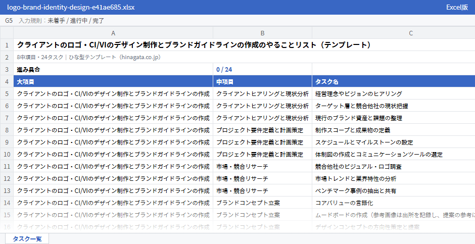
Task: Click row 5 header number
Action: pos(7,94)
